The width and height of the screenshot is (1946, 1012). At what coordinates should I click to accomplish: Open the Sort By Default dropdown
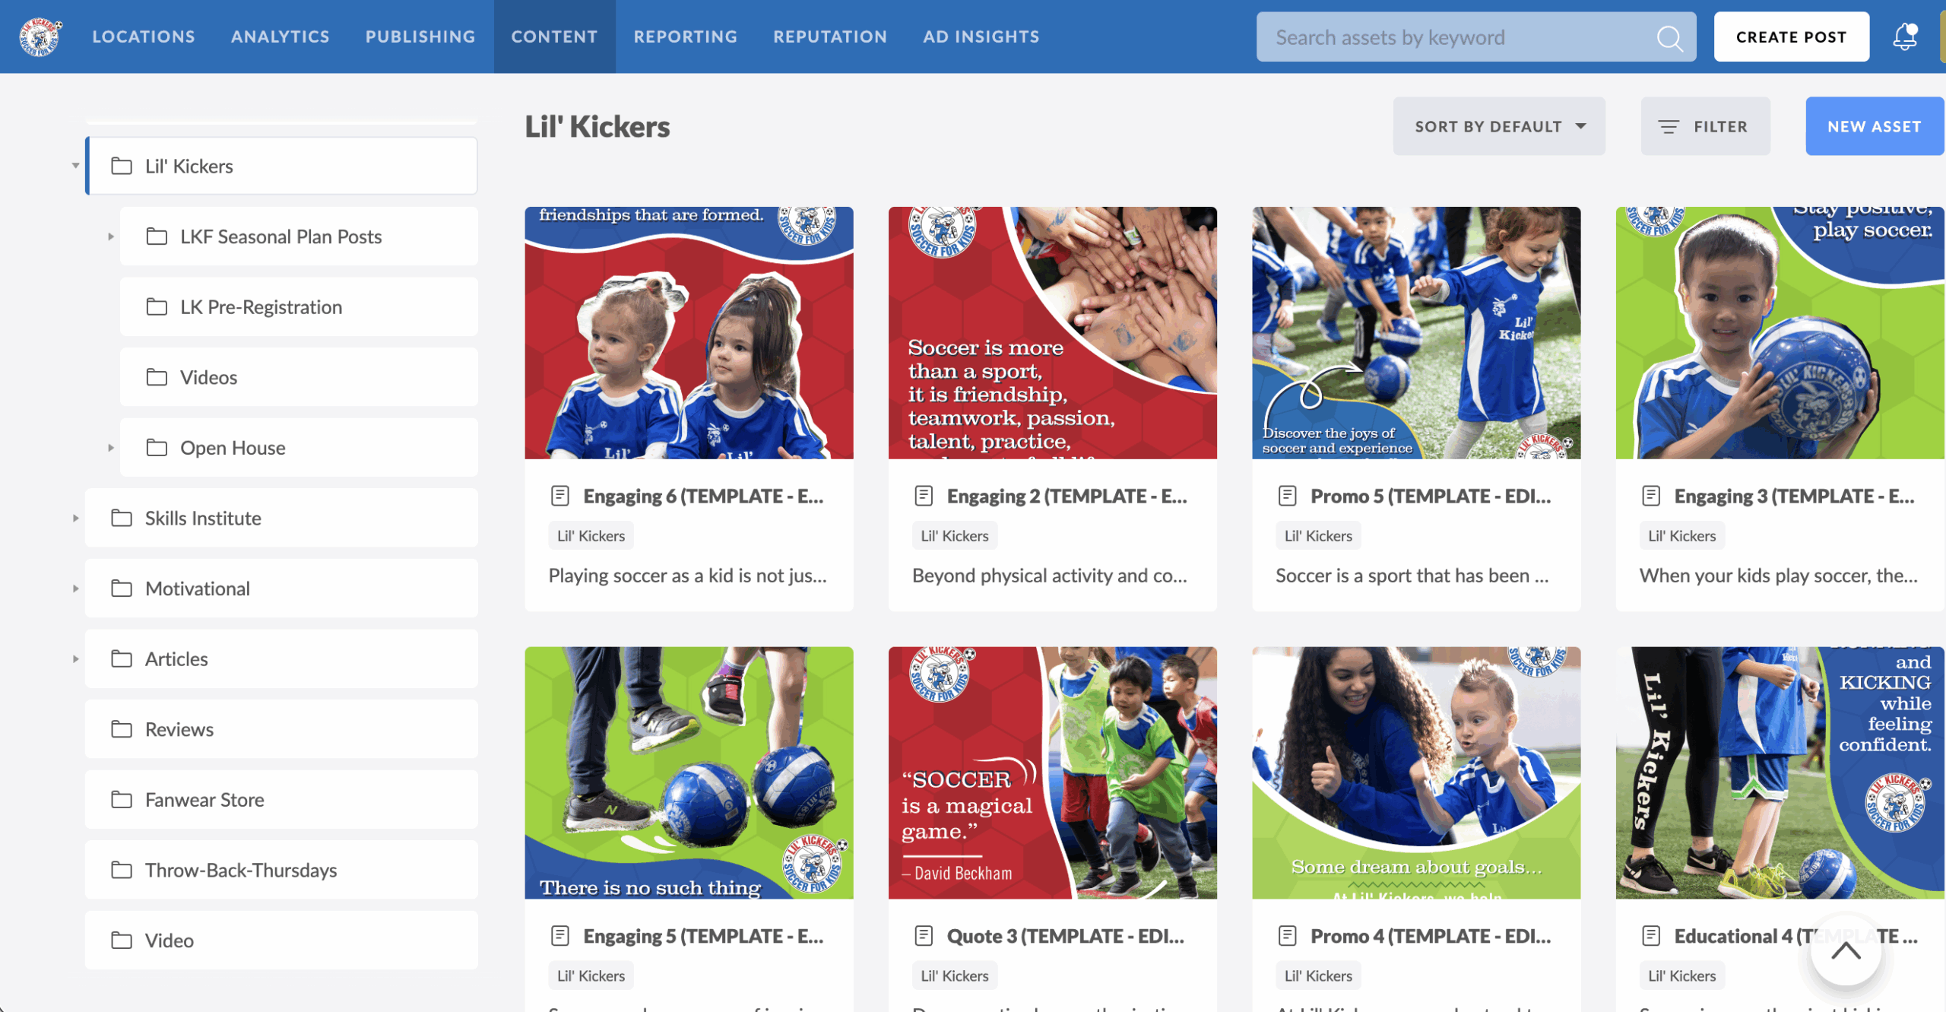pos(1498,127)
